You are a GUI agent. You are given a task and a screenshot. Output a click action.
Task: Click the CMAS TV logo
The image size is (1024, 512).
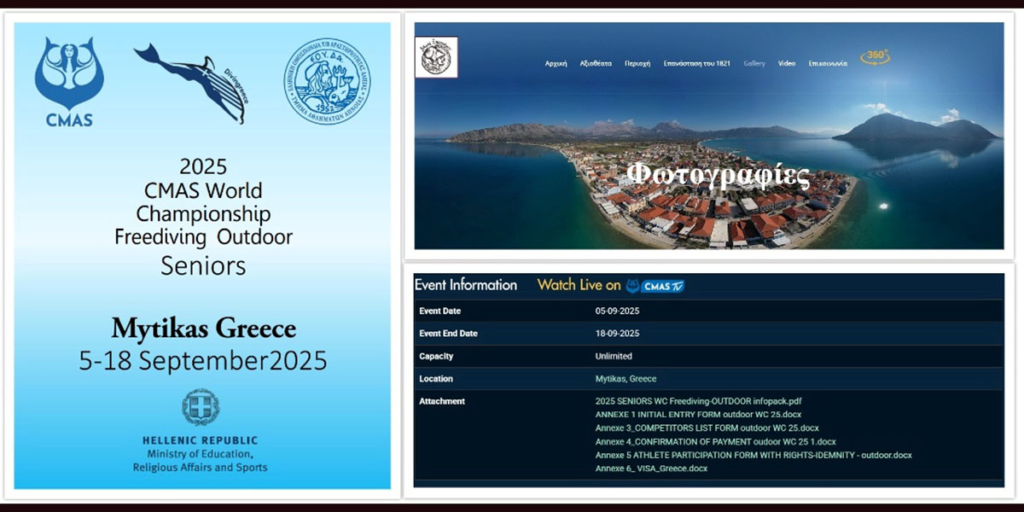pyautogui.click(x=655, y=286)
